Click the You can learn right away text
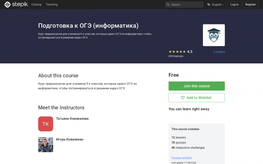Screen dimensions: 263x164 [189, 109]
